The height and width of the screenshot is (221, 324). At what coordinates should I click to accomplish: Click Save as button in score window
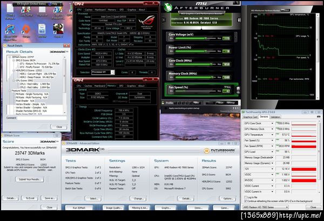click(x=49, y=198)
